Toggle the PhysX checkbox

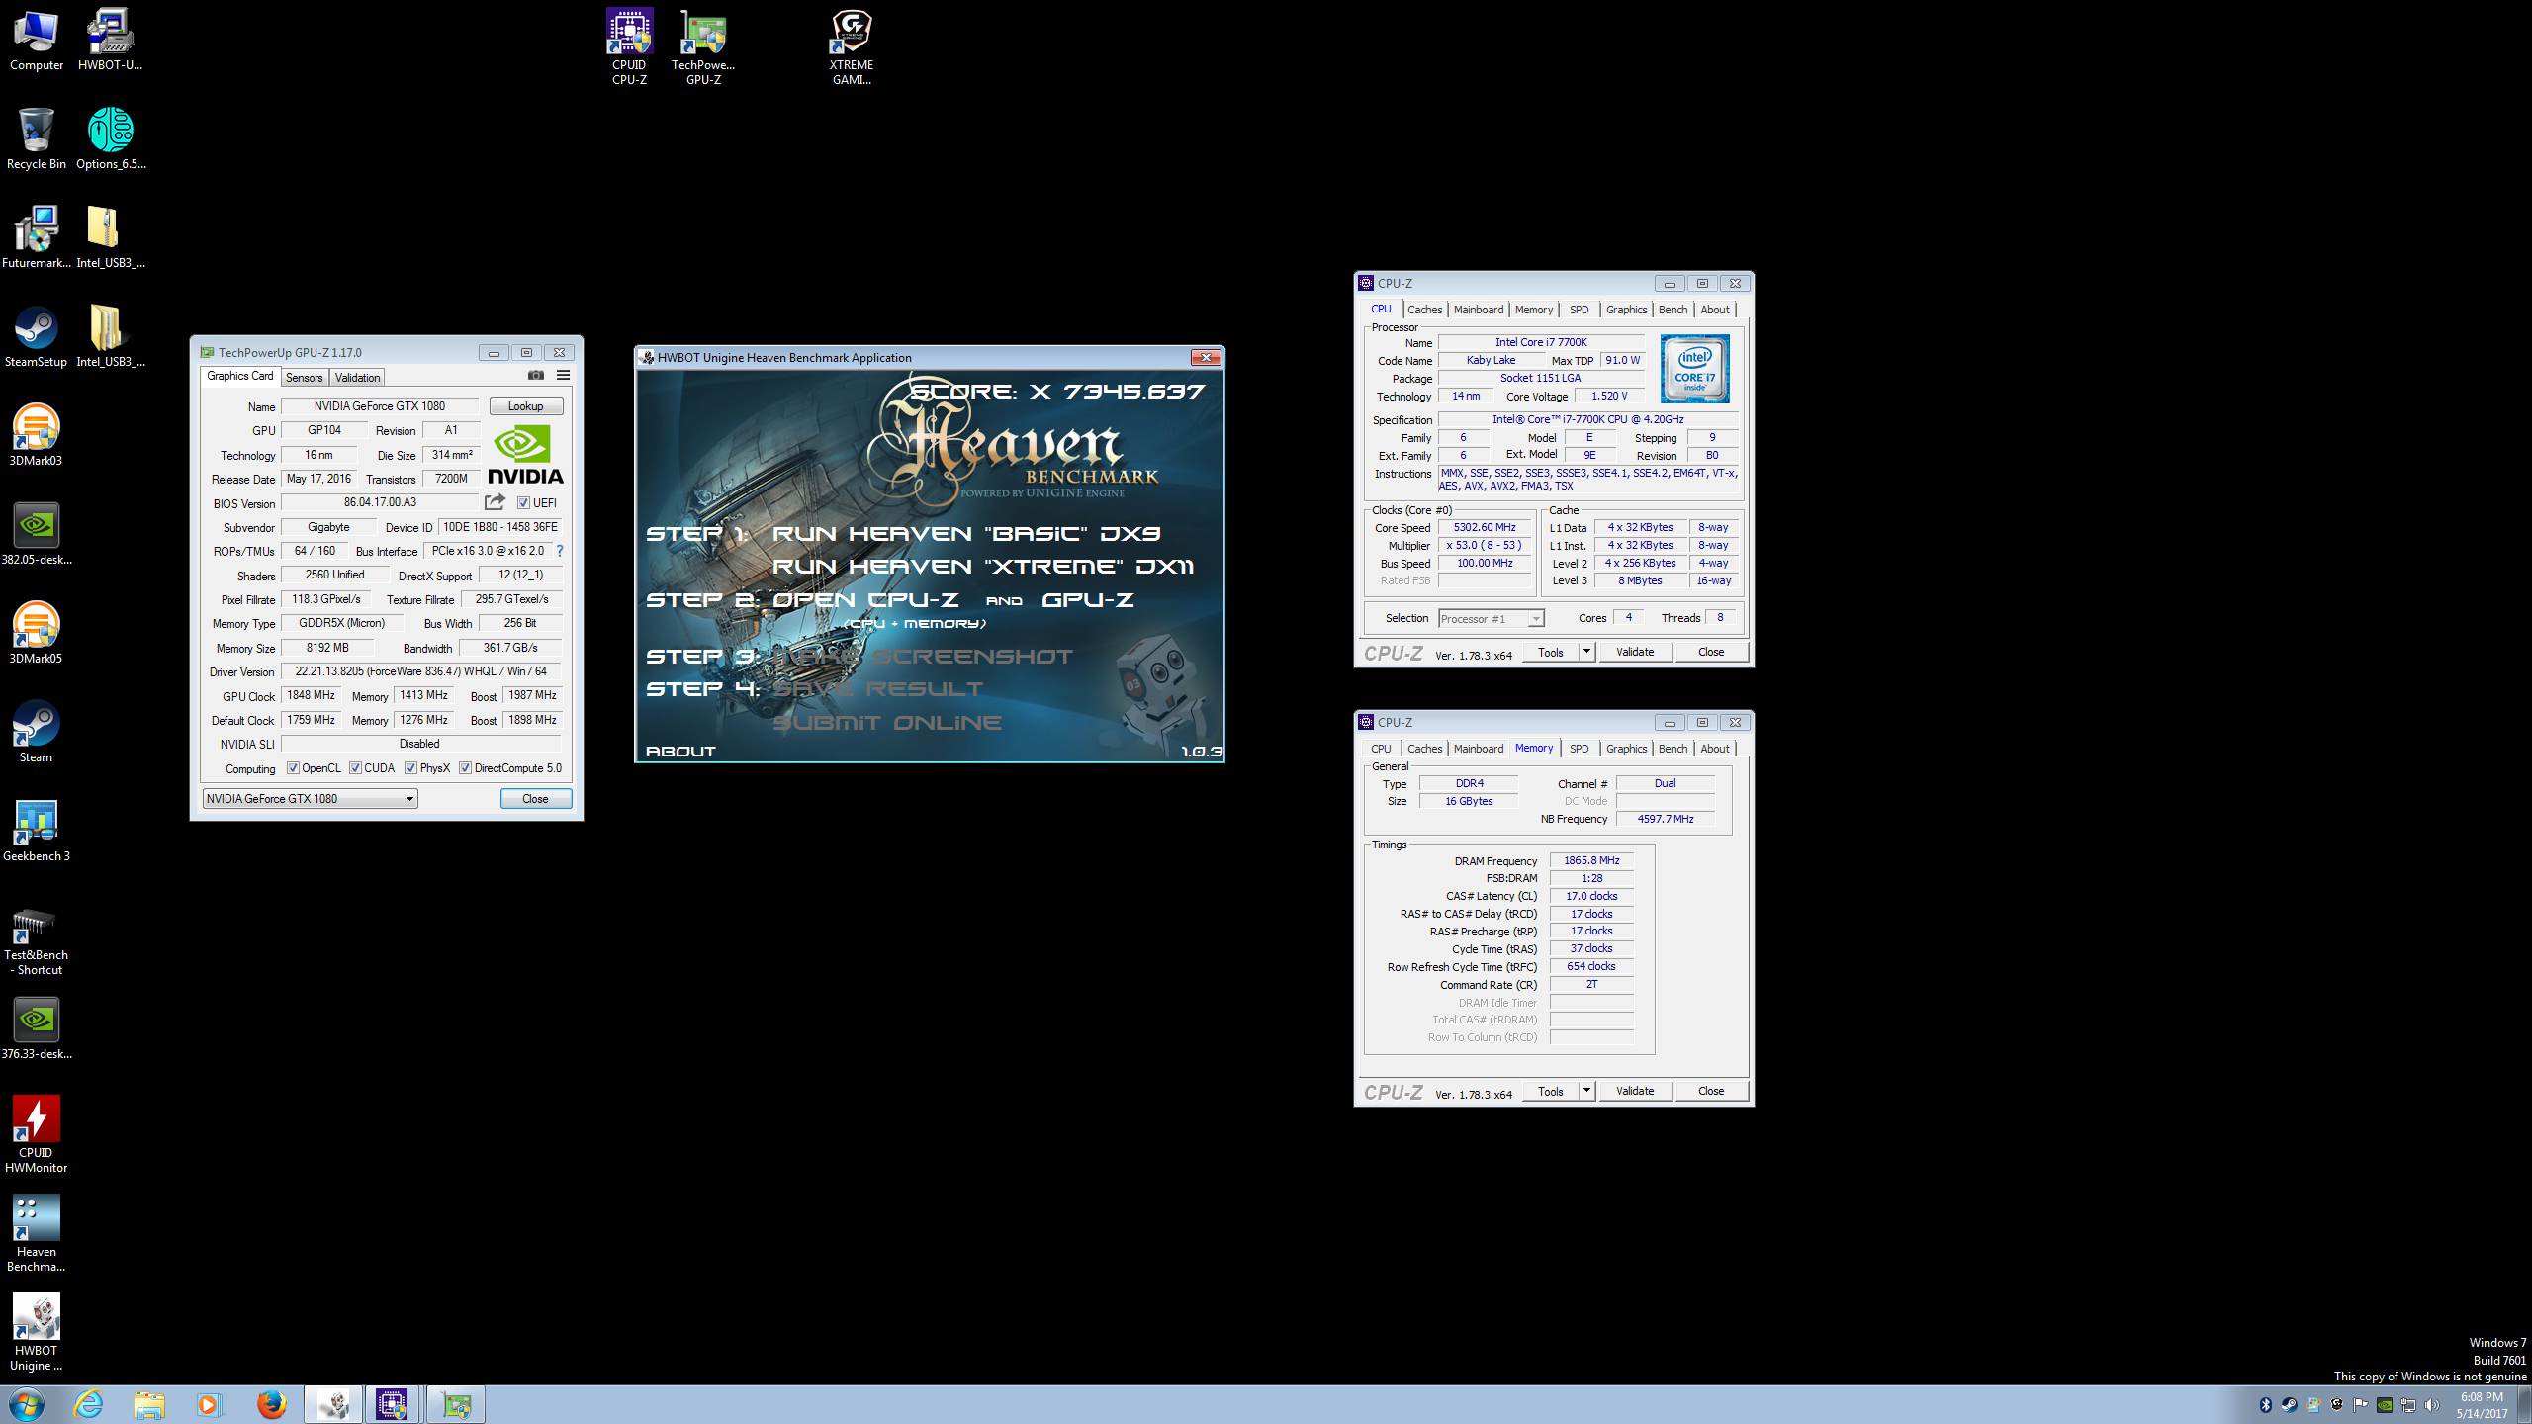(x=410, y=768)
